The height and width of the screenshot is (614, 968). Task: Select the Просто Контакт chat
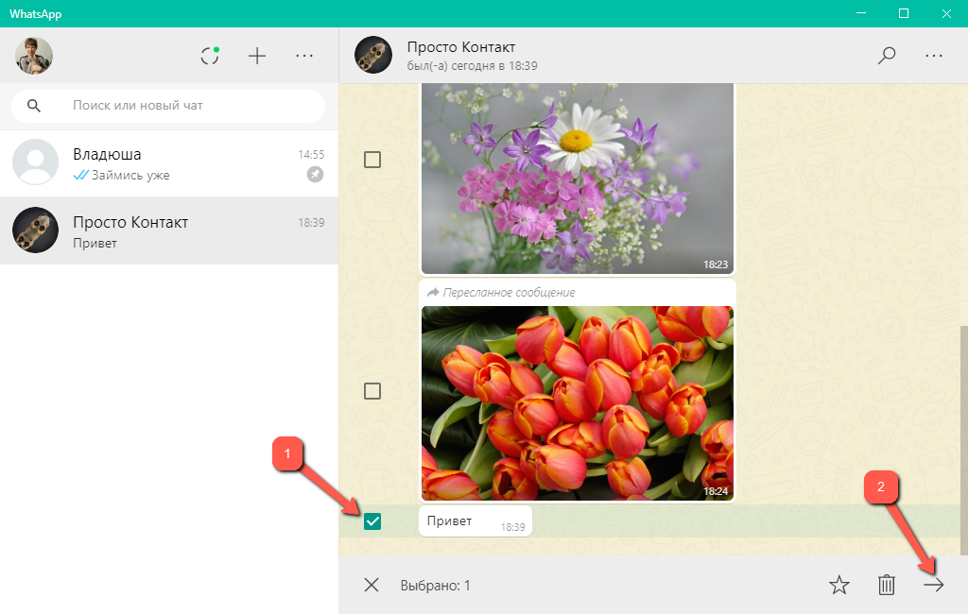click(x=169, y=231)
